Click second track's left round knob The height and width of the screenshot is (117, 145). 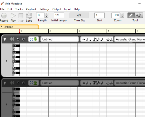point(18,83)
